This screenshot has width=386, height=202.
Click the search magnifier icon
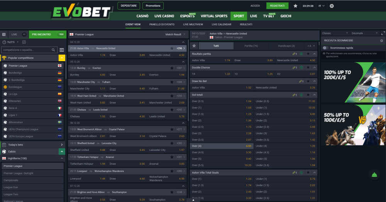53,50
